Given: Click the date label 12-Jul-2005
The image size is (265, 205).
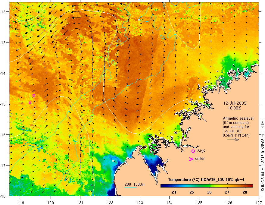Looking at the screenshot, I should pyautogui.click(x=235, y=103).
